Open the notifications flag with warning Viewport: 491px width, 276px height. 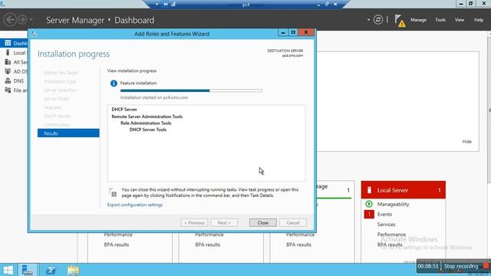click(x=400, y=21)
